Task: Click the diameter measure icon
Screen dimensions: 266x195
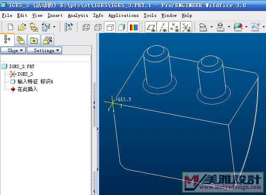Action: pos(220,27)
